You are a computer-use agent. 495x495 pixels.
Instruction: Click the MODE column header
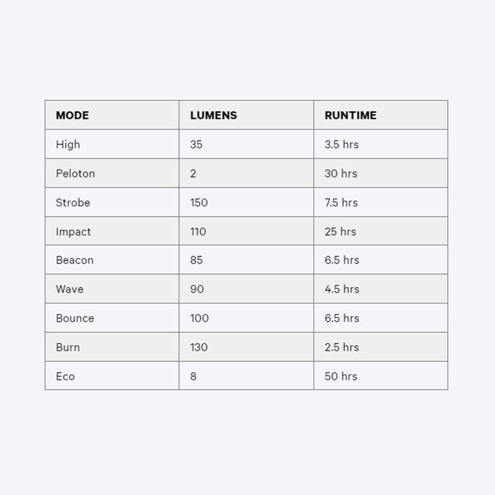click(x=112, y=115)
